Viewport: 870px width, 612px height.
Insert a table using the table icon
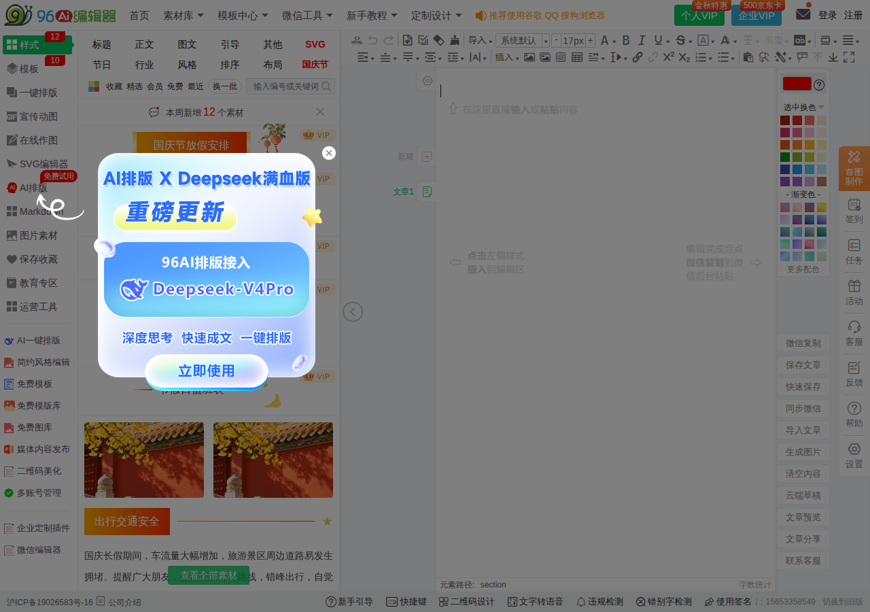click(577, 57)
